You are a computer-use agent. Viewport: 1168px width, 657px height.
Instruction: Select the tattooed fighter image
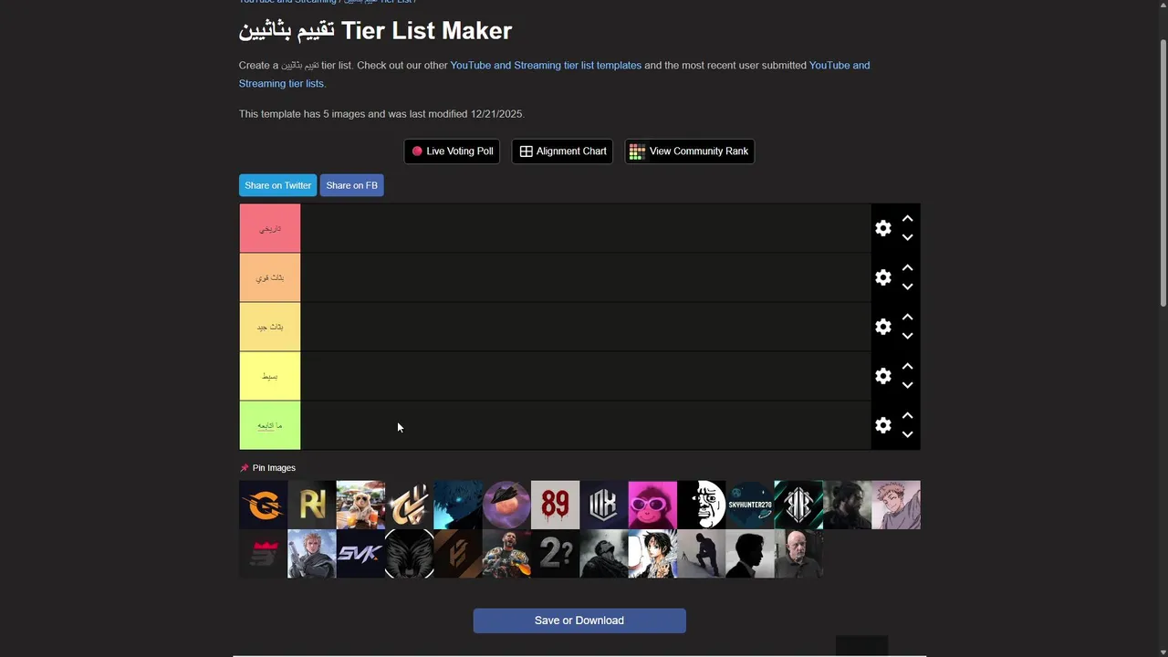(x=506, y=554)
